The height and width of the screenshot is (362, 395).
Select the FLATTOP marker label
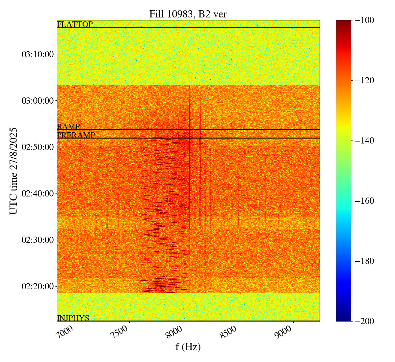pyautogui.click(x=75, y=24)
